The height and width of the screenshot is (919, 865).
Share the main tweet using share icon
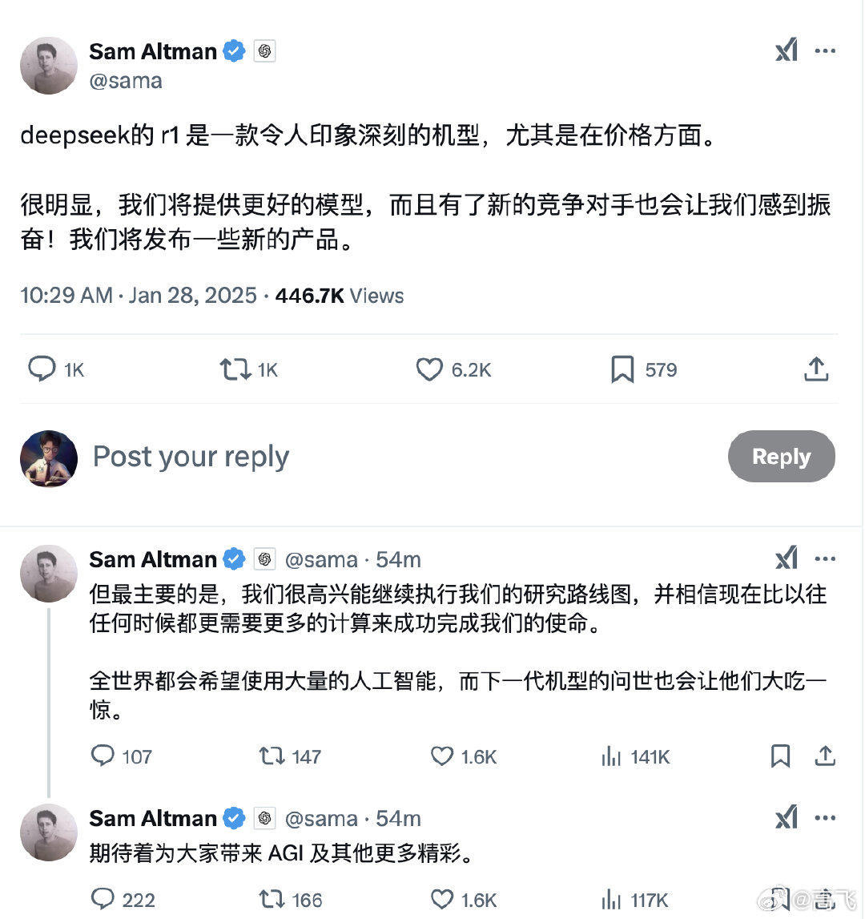click(x=815, y=369)
